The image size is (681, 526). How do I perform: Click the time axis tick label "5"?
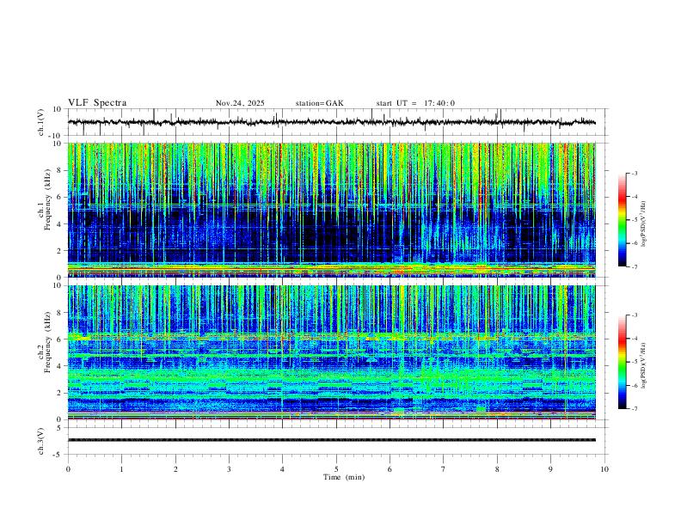(x=336, y=469)
